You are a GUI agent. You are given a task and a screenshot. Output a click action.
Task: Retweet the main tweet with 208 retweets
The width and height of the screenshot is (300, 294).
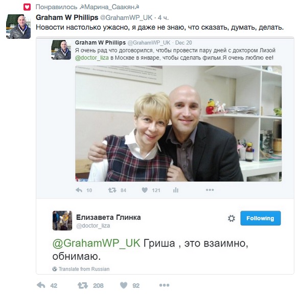point(83,285)
